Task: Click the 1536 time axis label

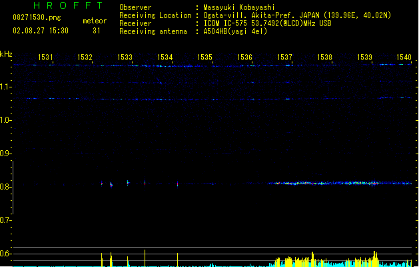Action: 244,57
